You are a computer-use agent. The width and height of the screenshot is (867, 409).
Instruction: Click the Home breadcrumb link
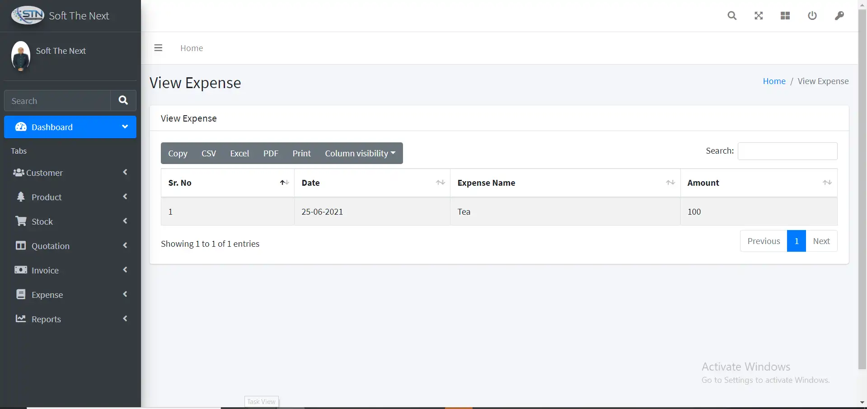point(774,81)
